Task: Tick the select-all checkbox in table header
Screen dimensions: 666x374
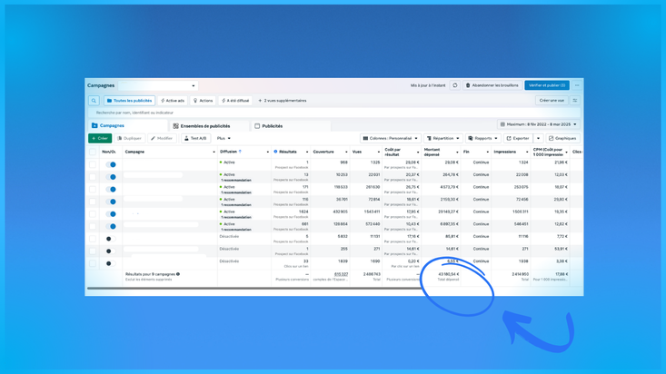Action: [93, 152]
